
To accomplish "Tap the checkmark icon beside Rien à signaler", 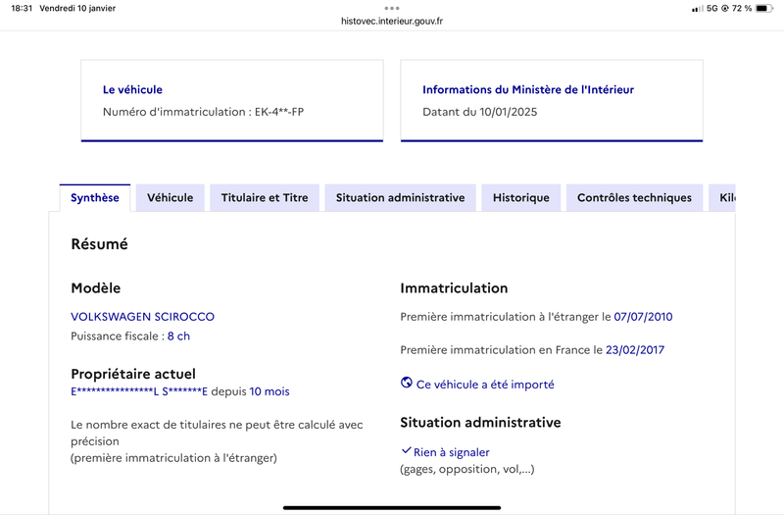I will pos(406,450).
